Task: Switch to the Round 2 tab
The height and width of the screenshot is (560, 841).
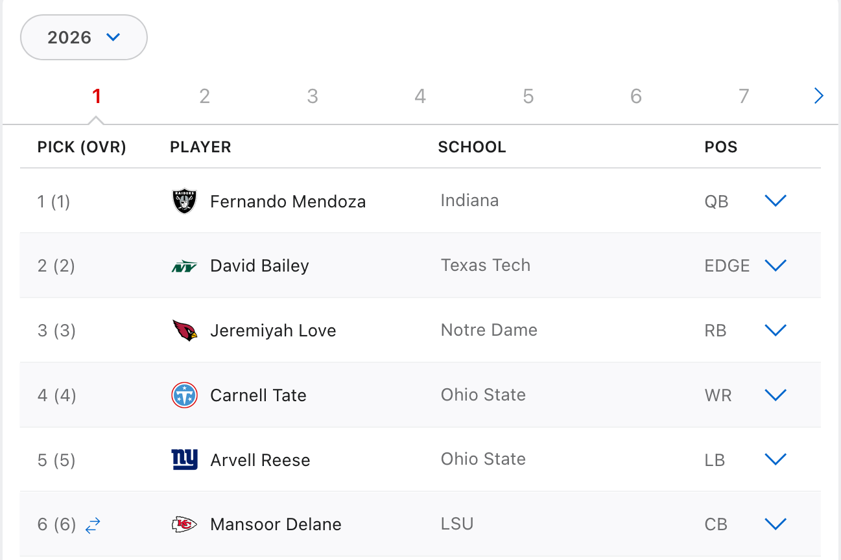Action: point(204,97)
